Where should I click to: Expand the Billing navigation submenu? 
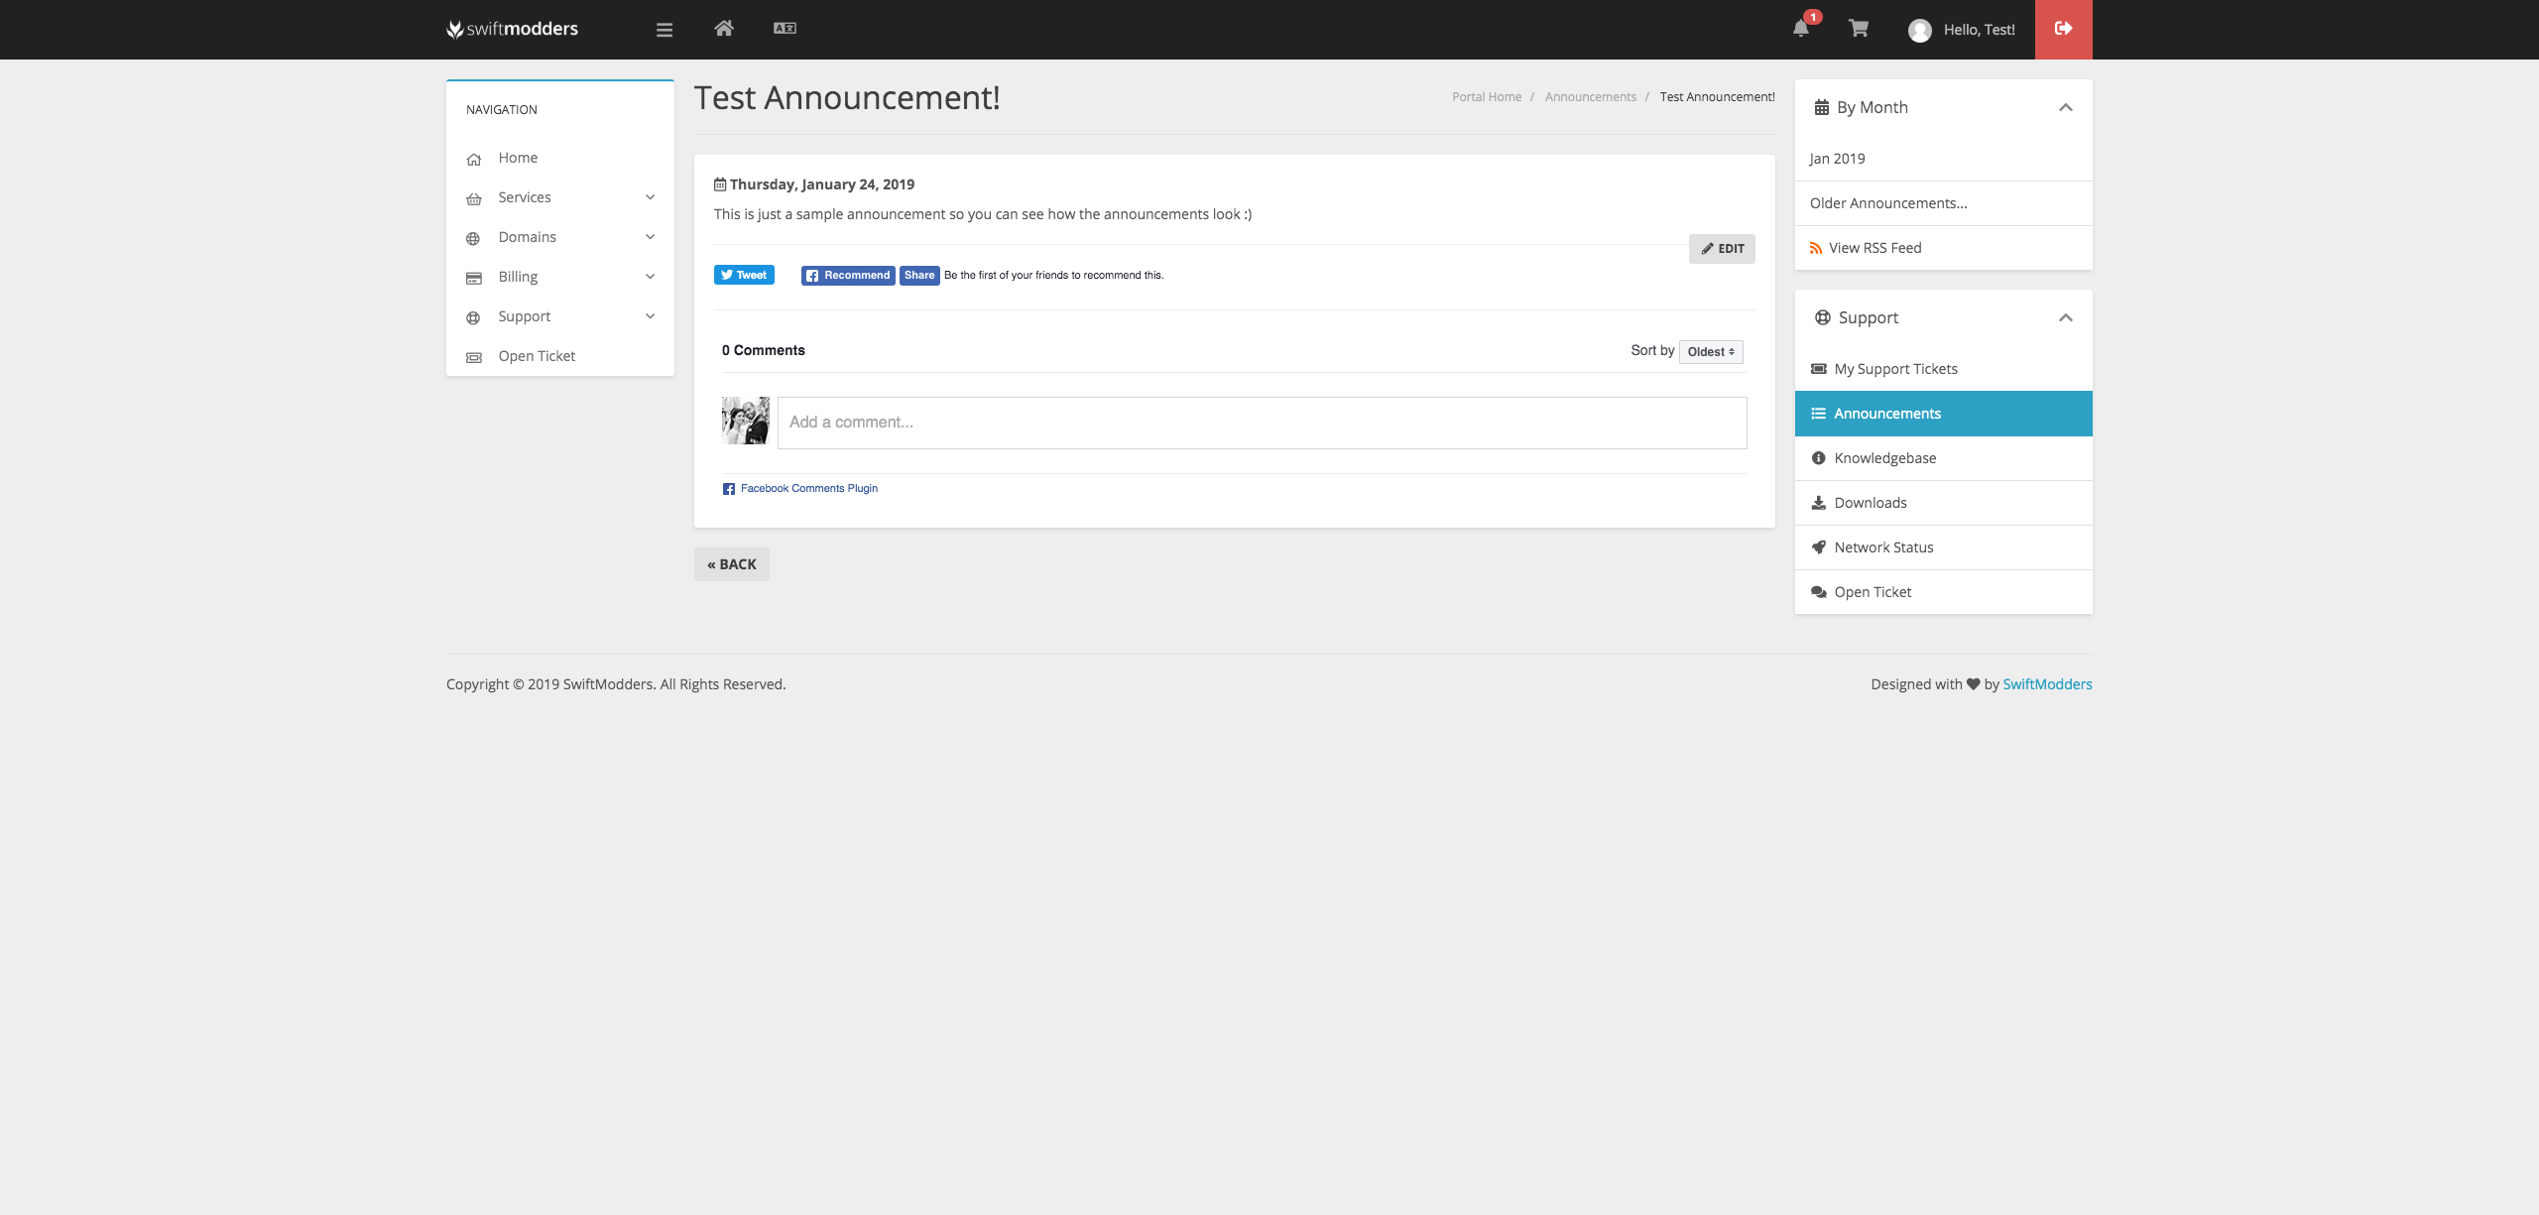point(651,277)
